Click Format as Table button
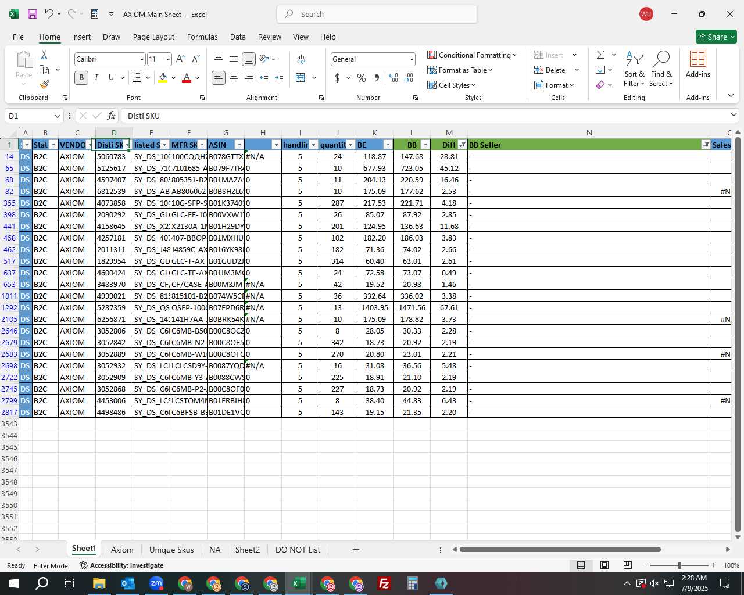The width and height of the screenshot is (744, 595). [460, 70]
